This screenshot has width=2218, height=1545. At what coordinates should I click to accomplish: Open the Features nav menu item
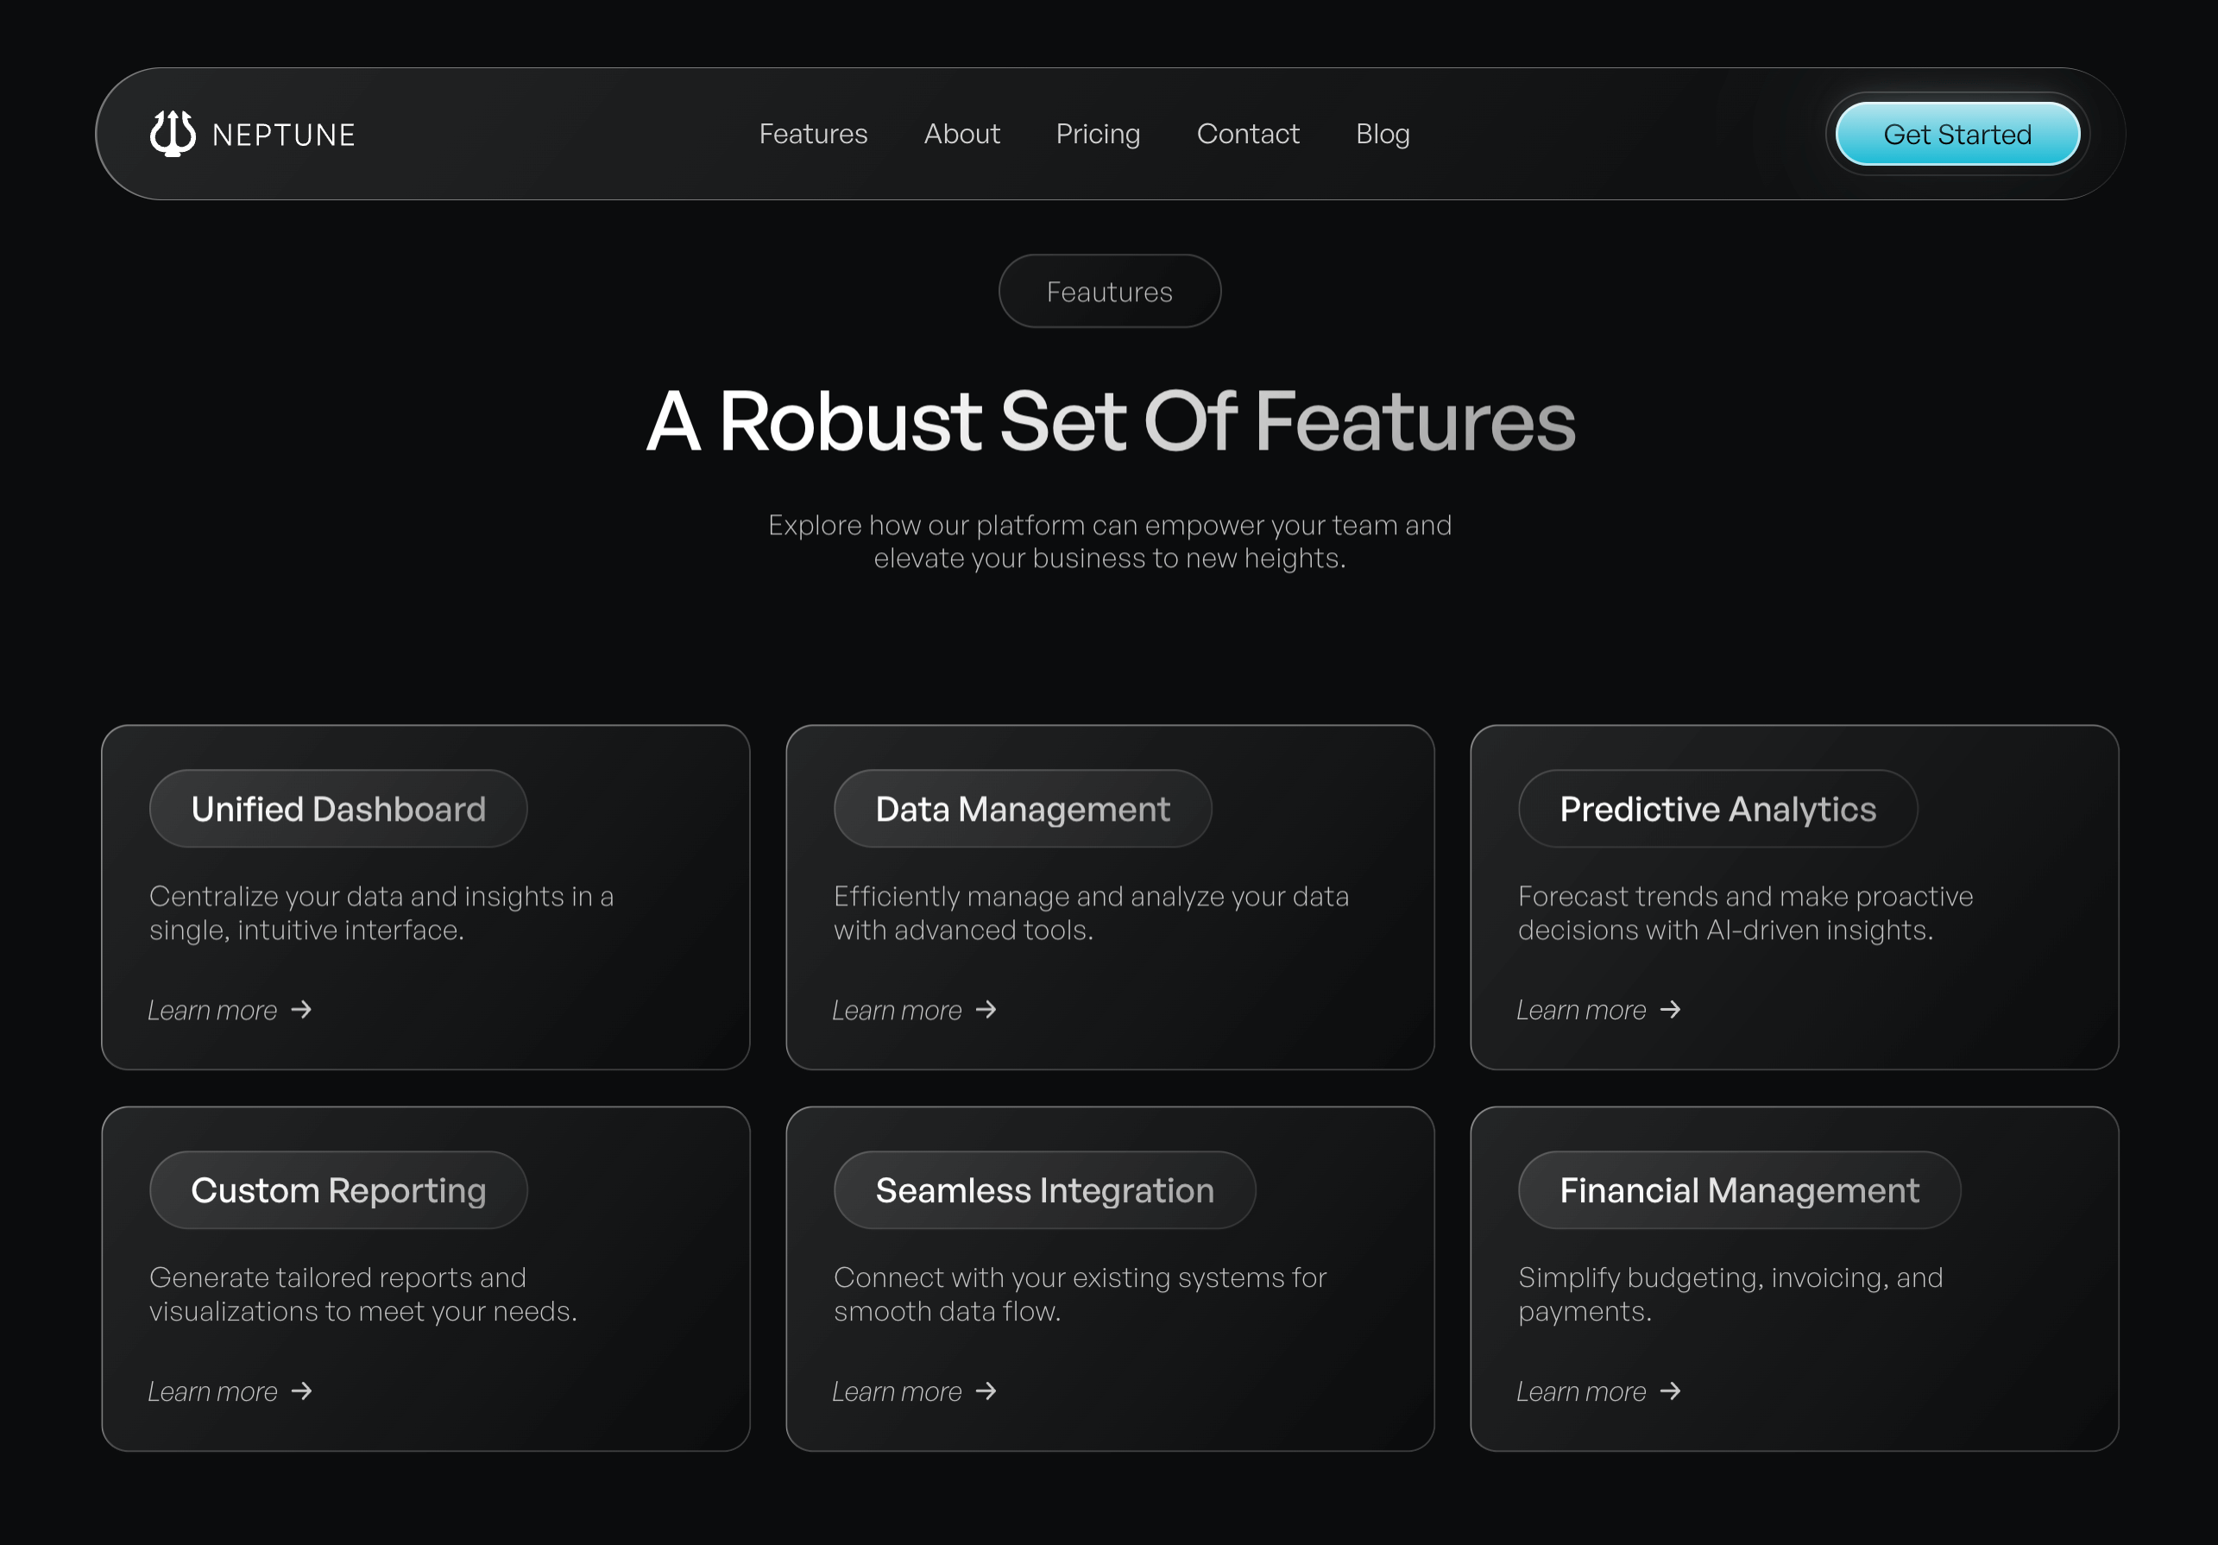pyautogui.click(x=812, y=135)
